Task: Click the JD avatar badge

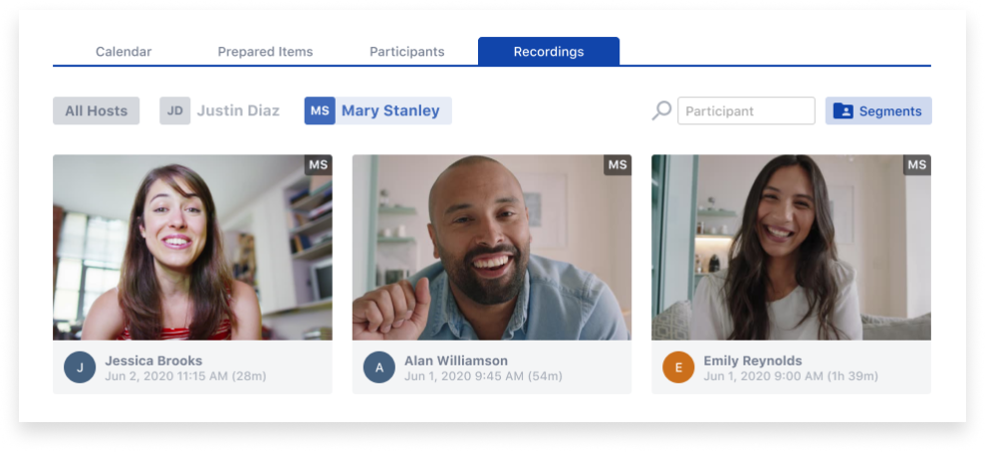Action: coord(174,111)
